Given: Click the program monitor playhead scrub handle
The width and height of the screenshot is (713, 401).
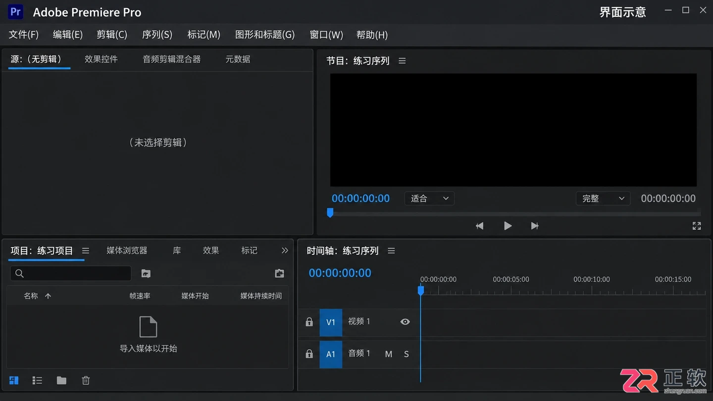Looking at the screenshot, I should pos(330,212).
